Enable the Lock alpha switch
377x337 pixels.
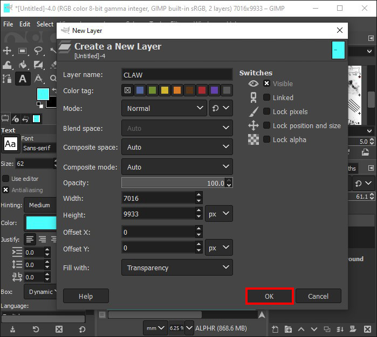[x=266, y=139]
